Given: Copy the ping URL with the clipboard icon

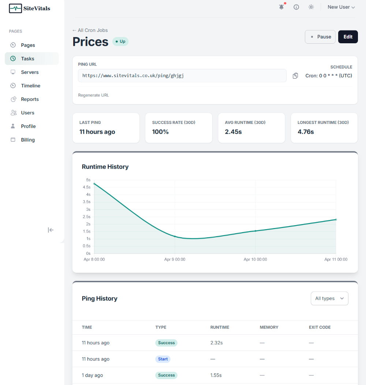Looking at the screenshot, I should point(295,76).
